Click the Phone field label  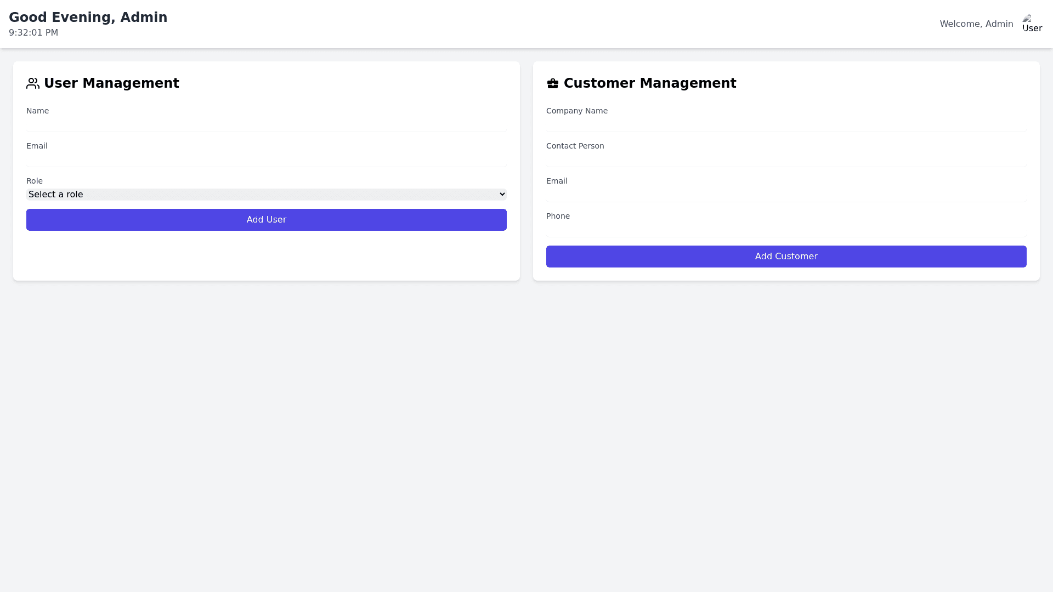(558, 216)
